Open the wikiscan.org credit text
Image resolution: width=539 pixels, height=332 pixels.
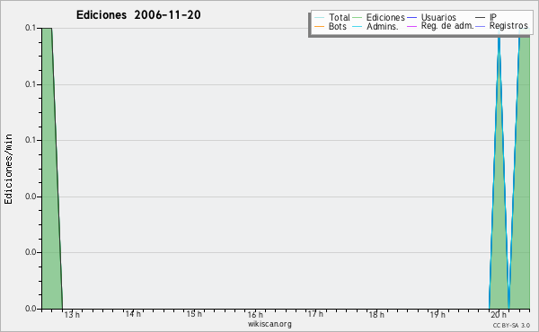point(269,324)
